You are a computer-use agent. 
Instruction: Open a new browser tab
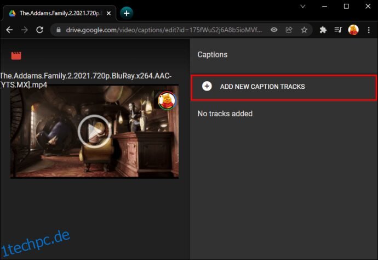click(127, 13)
